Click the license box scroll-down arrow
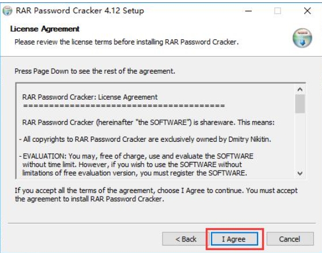This screenshot has height=253, width=322. [x=300, y=173]
